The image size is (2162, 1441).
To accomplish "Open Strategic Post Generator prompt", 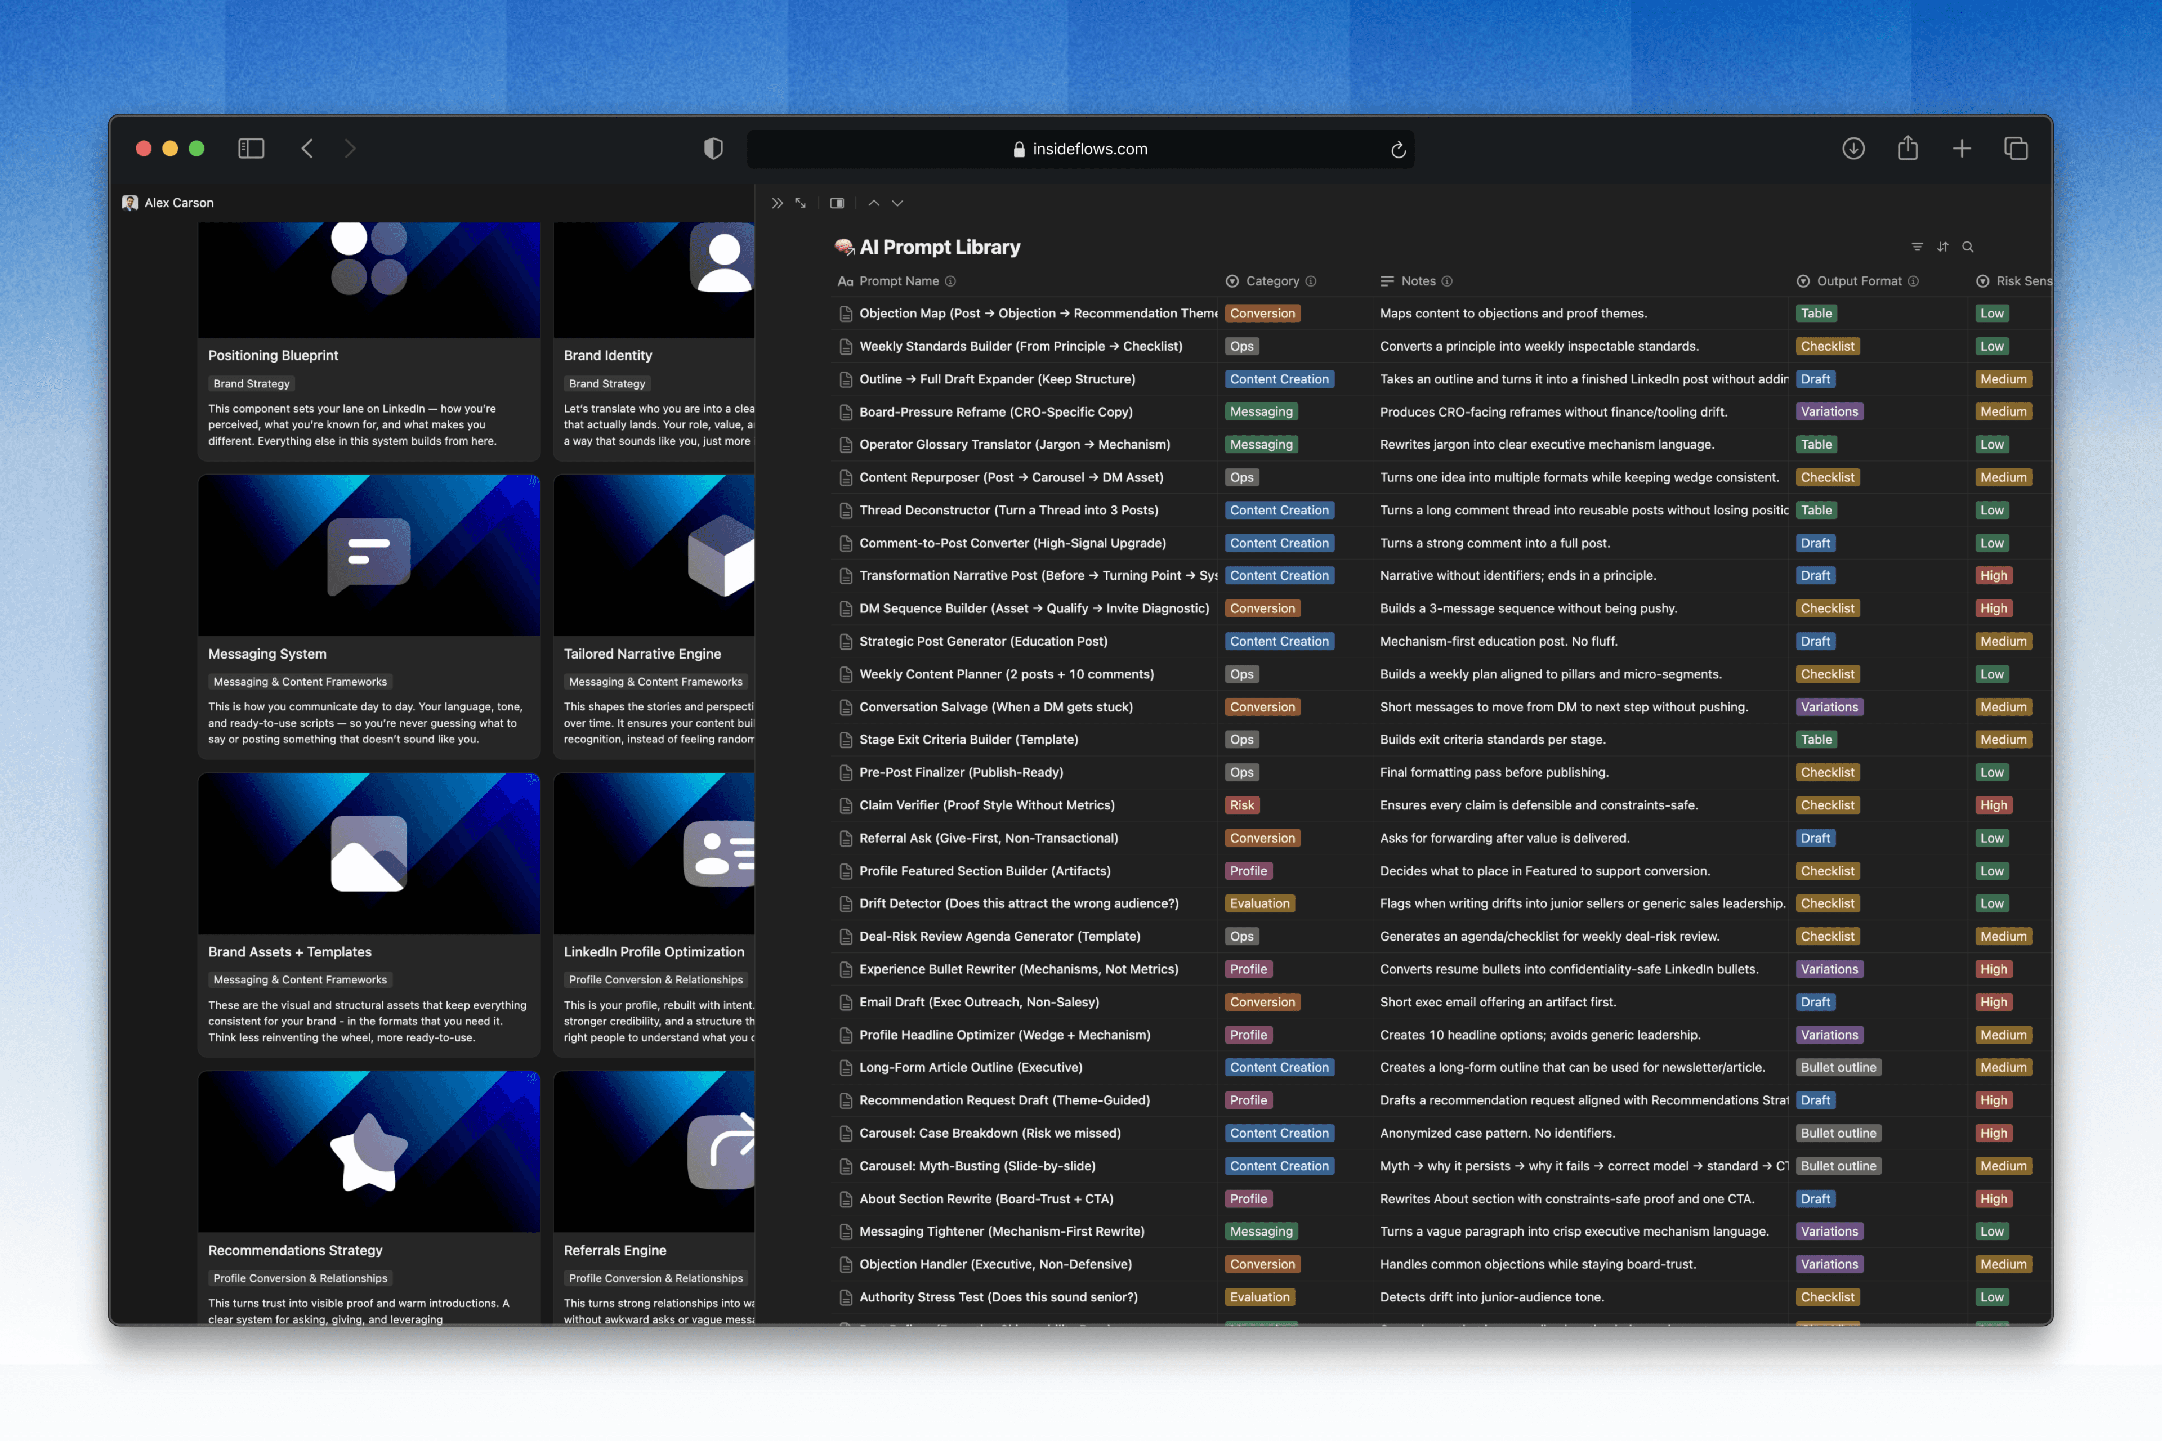I will coord(982,642).
